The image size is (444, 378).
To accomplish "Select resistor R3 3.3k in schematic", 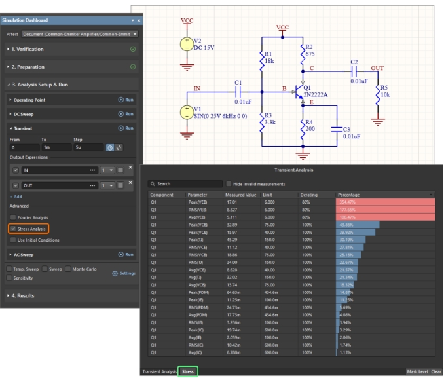I will (262, 122).
